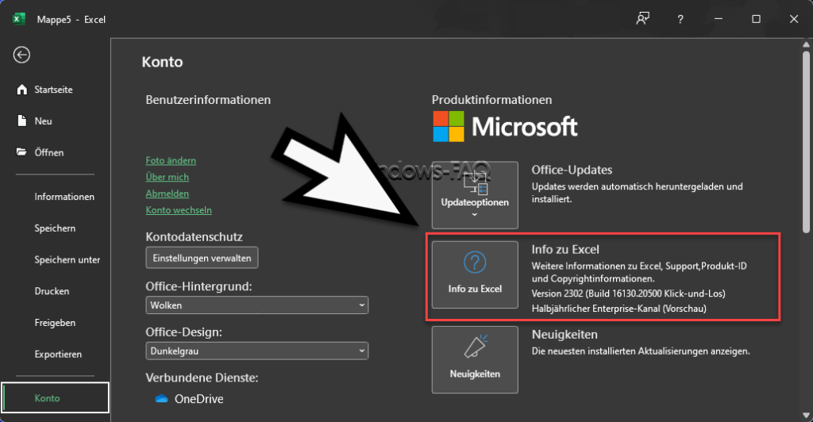Image resolution: width=813 pixels, height=422 pixels.
Task: Close the Excel window
Action: (x=794, y=19)
